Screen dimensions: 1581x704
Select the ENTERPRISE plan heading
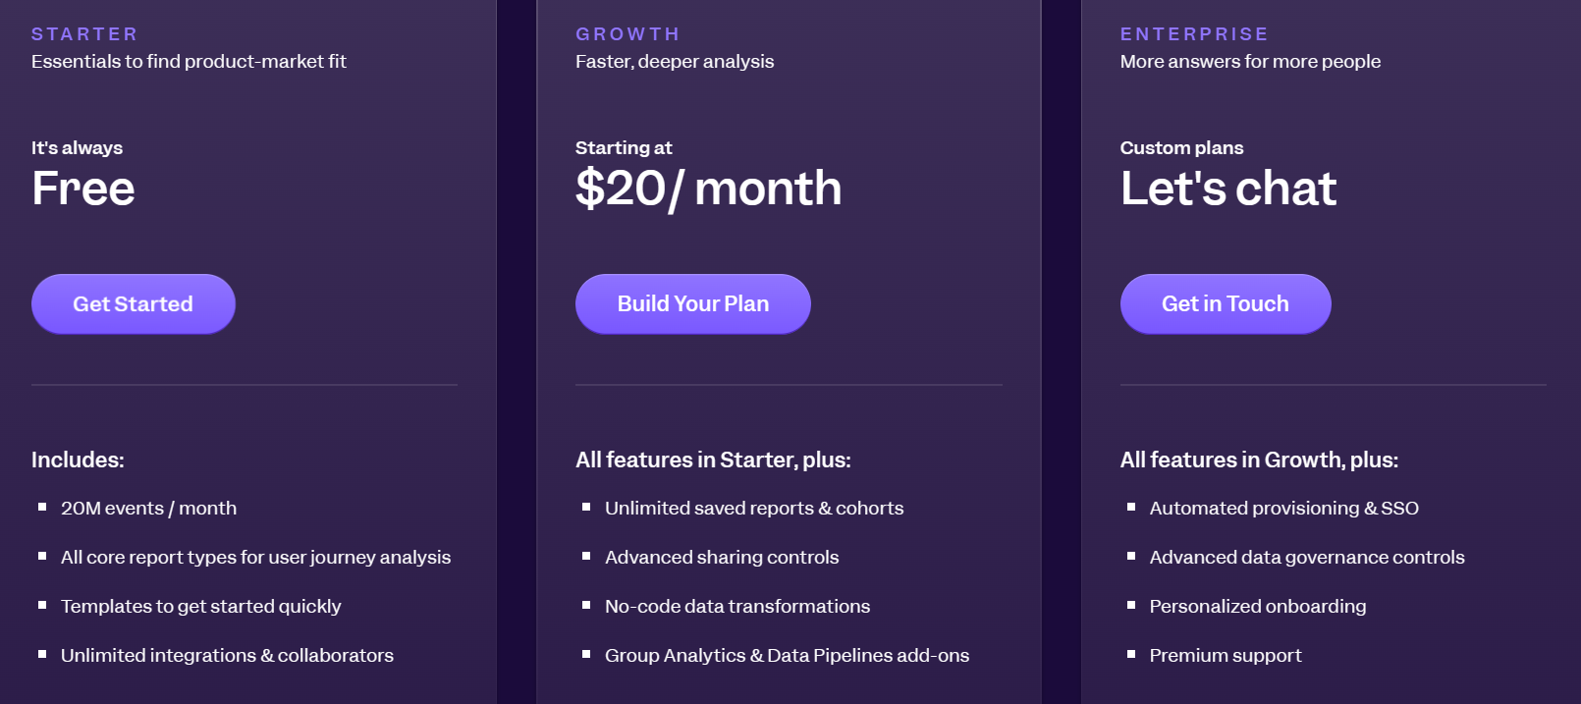point(1194,32)
